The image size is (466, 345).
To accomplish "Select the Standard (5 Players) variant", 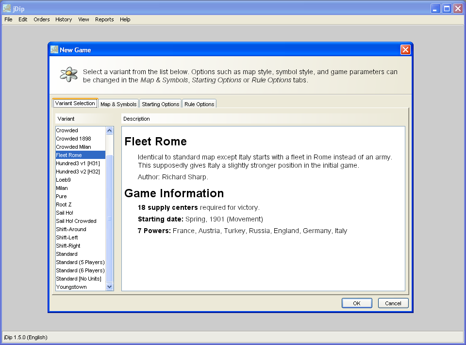I will click(80, 262).
